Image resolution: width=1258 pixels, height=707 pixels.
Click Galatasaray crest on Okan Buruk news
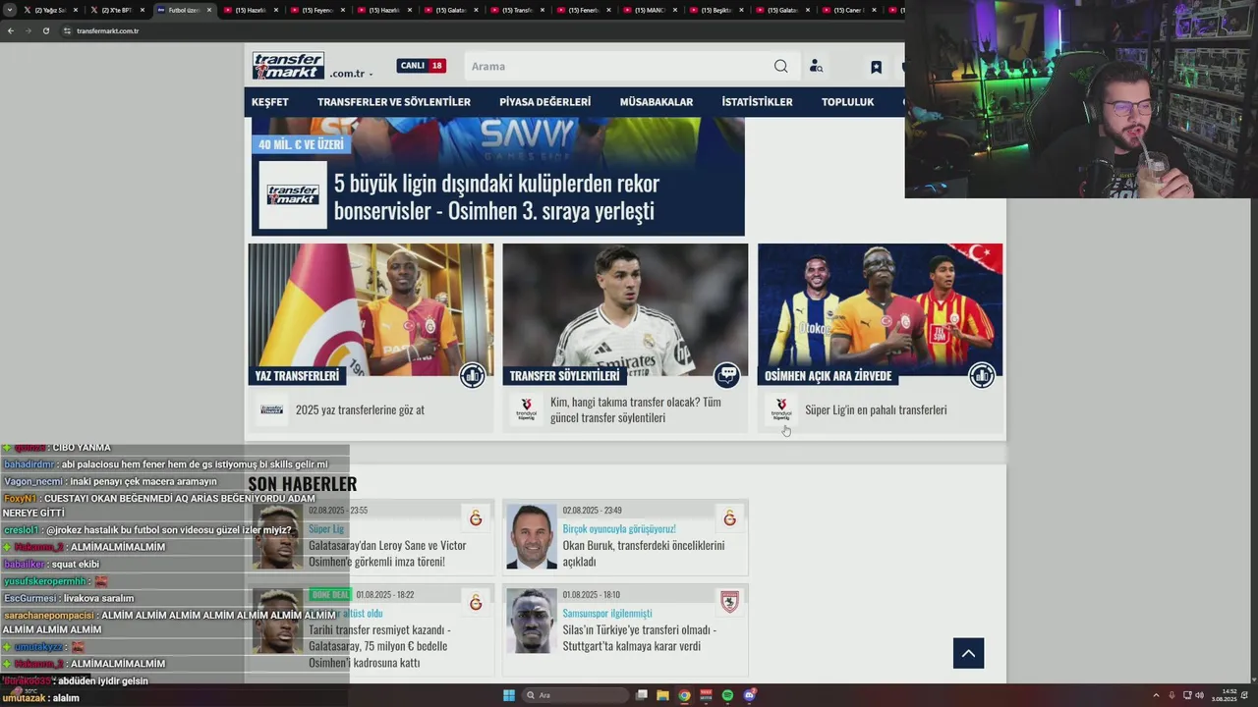click(x=729, y=518)
